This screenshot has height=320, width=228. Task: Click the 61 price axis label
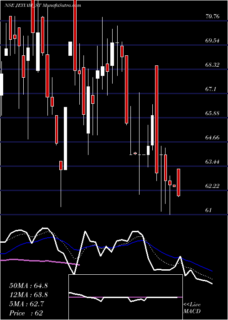coord(209,210)
